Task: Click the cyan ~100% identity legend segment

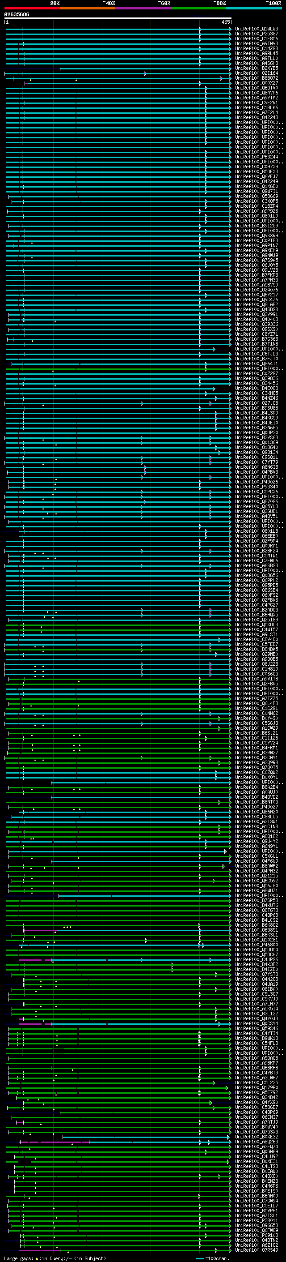Action: tap(254, 8)
